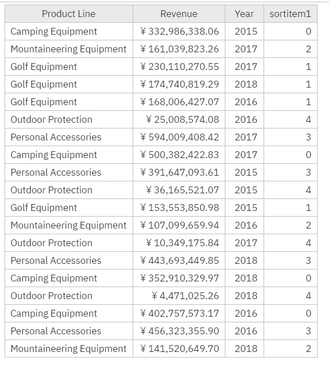Image resolution: width=329 pixels, height=369 pixels.
Task: Click revenue cell ¥332,986,338.06
Action: [x=179, y=31]
